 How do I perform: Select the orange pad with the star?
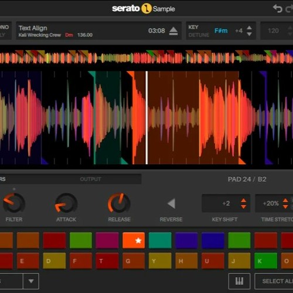[x=134, y=240]
